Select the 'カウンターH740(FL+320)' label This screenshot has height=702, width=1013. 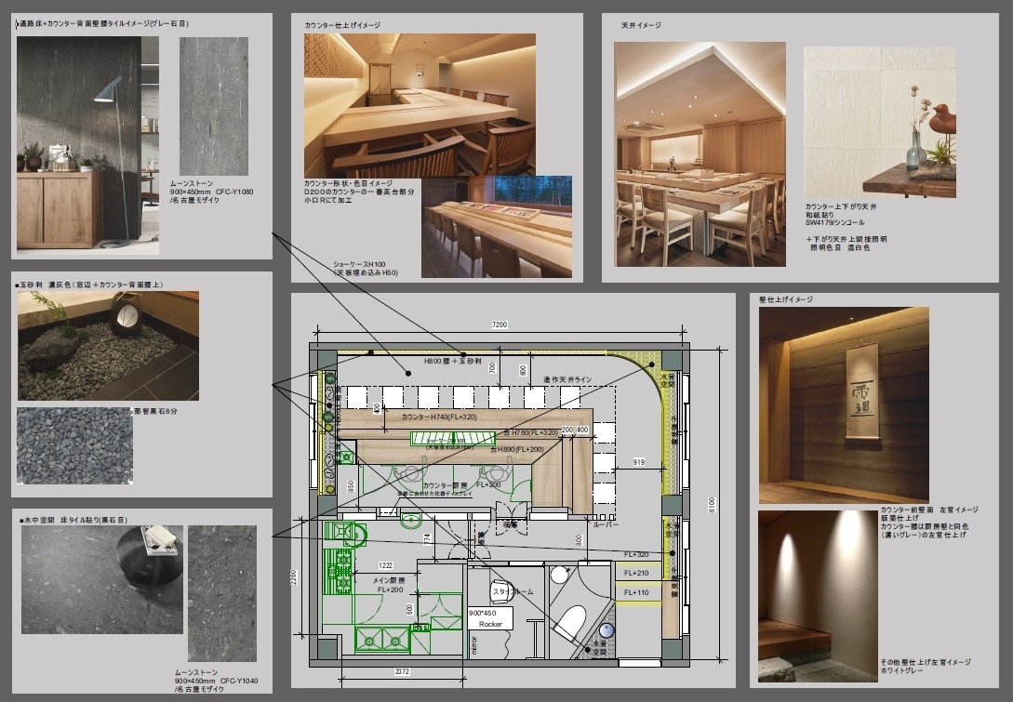(439, 417)
